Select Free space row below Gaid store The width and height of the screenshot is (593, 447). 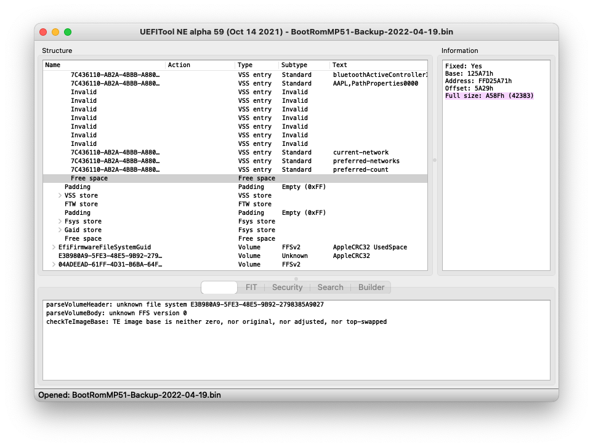[x=235, y=239]
